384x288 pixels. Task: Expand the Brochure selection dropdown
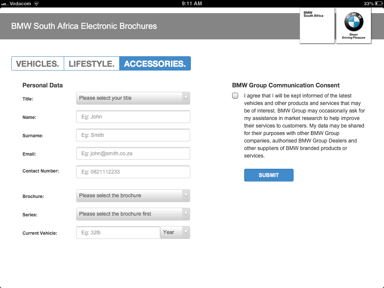133,196
